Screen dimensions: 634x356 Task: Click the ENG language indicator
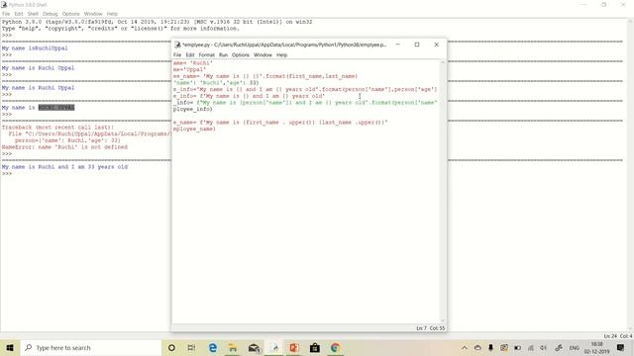575,347
